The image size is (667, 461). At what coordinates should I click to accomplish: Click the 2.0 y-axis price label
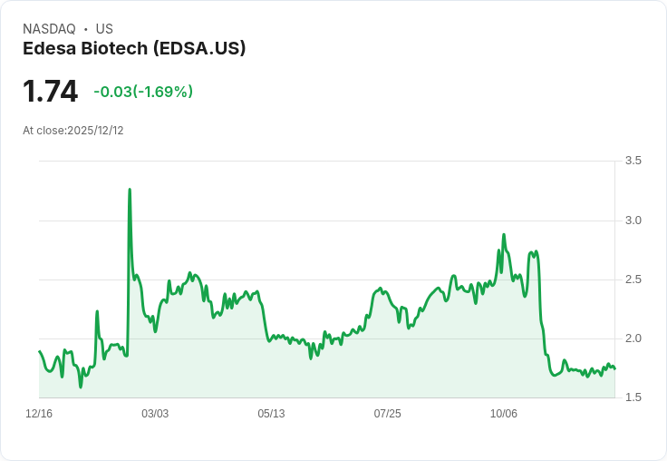[x=633, y=338]
